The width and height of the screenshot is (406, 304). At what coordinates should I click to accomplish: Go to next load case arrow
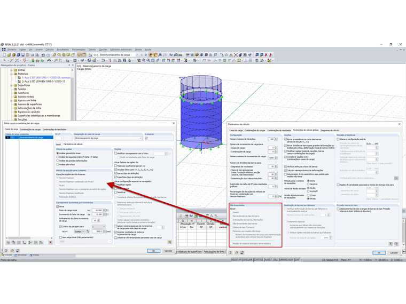[146, 55]
